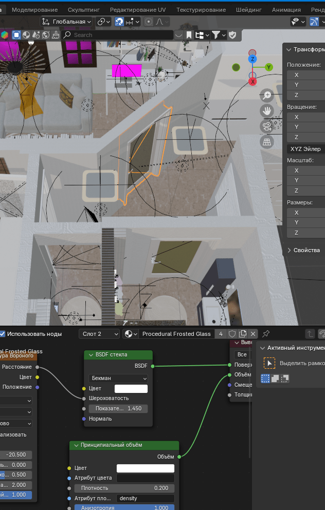
Task: Toggle the viewport gizmos button
Action: (314, 22)
